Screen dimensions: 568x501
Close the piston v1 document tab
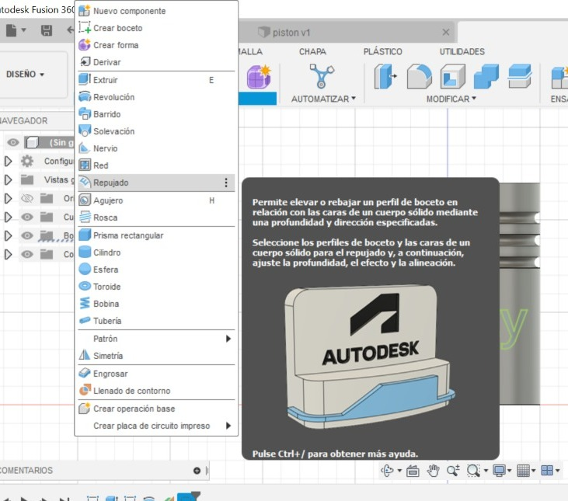446,32
